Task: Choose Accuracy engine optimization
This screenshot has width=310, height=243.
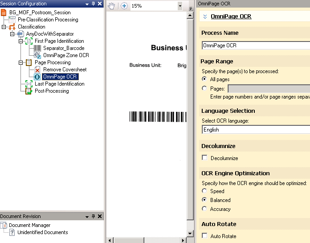Action: 204,209
